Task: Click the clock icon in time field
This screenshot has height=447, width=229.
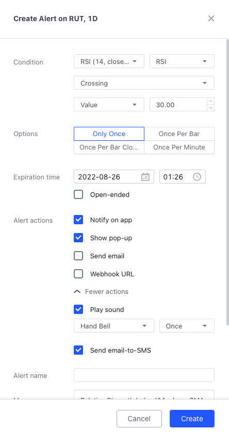Action: pyautogui.click(x=197, y=177)
